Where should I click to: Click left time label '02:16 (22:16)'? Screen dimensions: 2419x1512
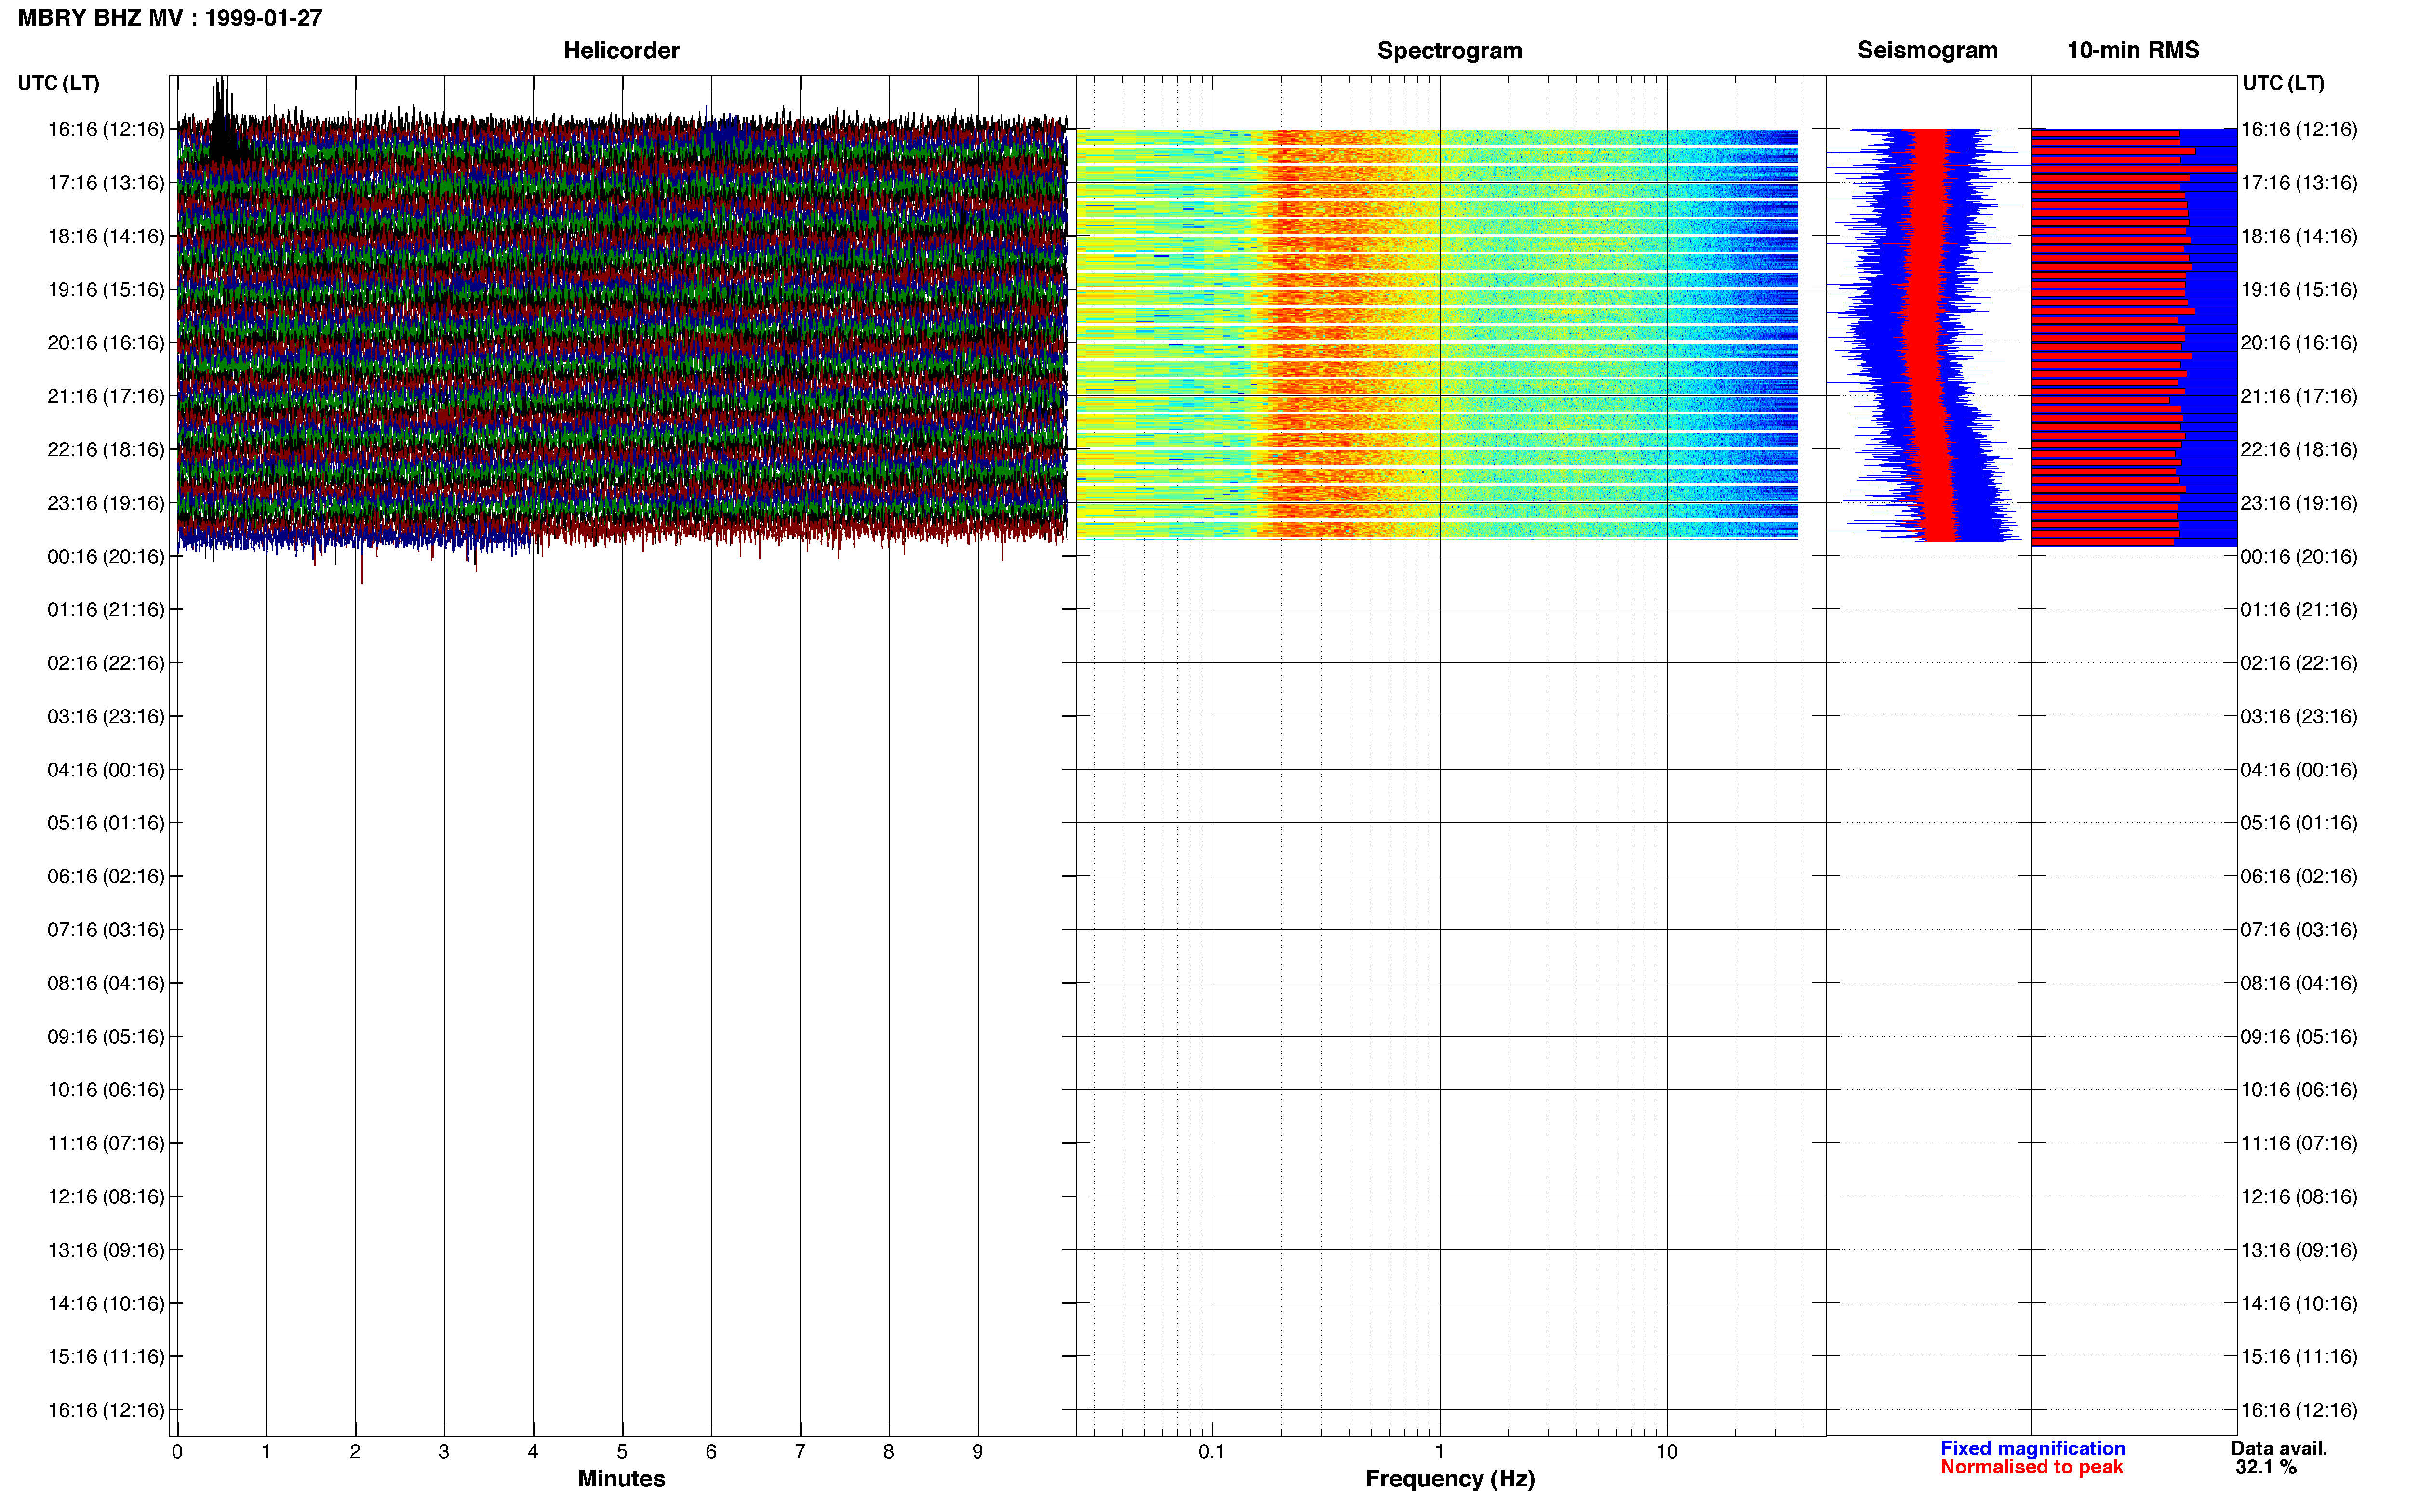click(106, 663)
